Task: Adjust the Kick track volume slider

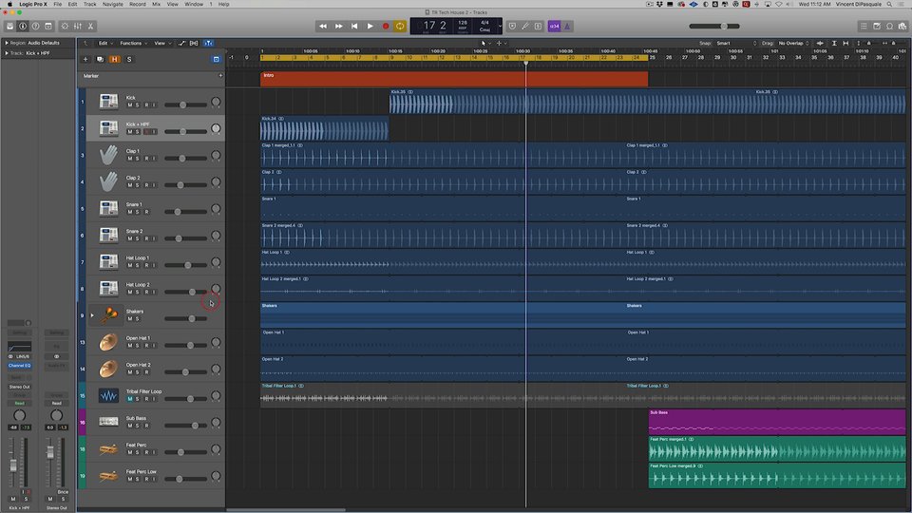Action: point(185,104)
